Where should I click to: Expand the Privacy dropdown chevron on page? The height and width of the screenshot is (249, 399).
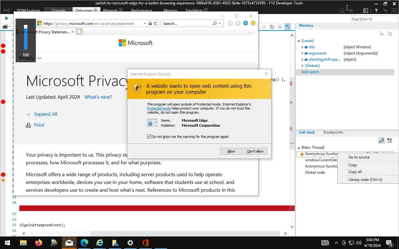[x=39, y=58]
